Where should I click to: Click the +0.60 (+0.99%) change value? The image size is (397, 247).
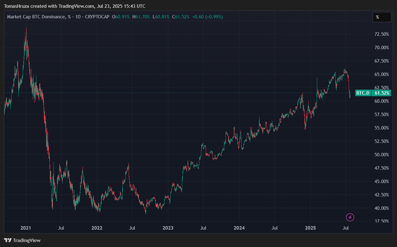click(x=207, y=17)
